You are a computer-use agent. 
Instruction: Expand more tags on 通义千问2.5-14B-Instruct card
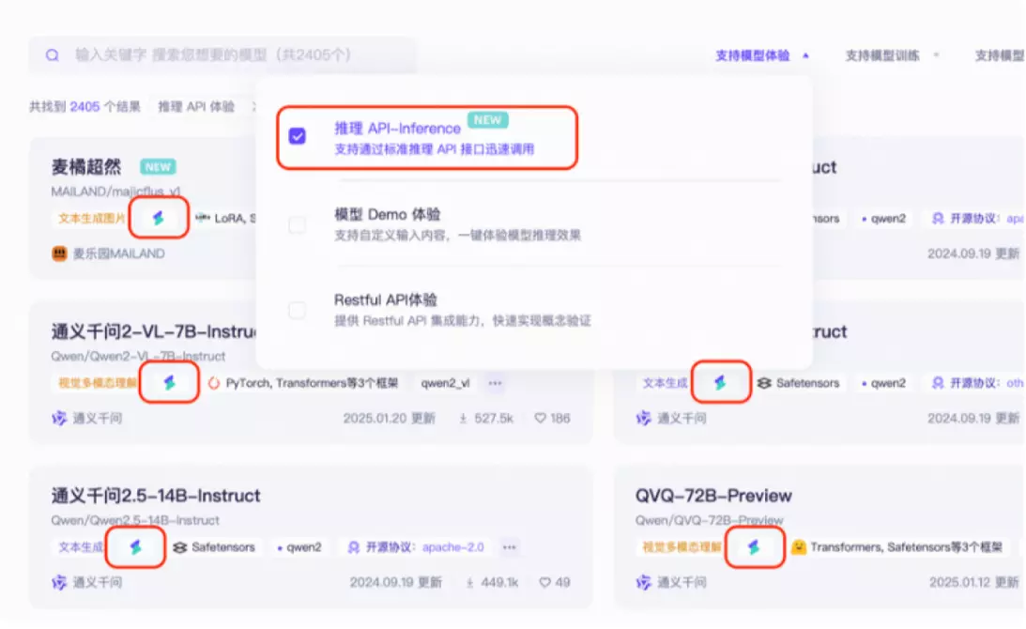tap(510, 547)
